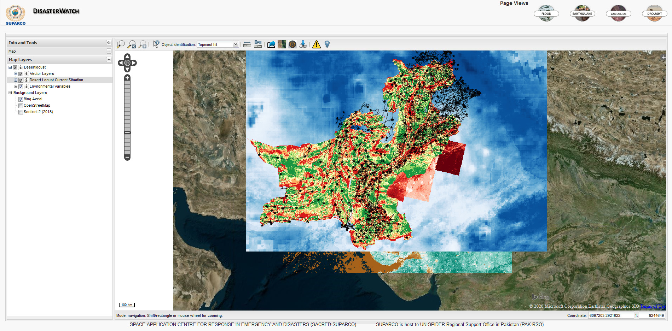Select the measure distance ruler tool
This screenshot has height=331, width=672.
tap(247, 44)
